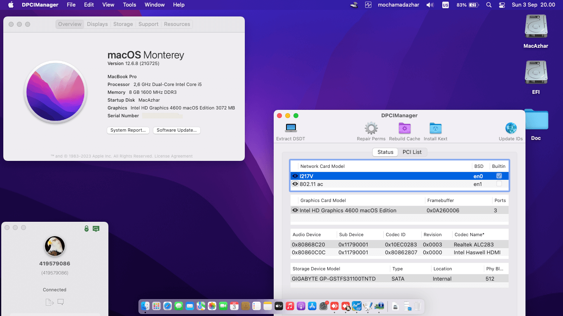Open Launchpad from the dock
This screenshot has width=563, height=316.
[x=156, y=306]
